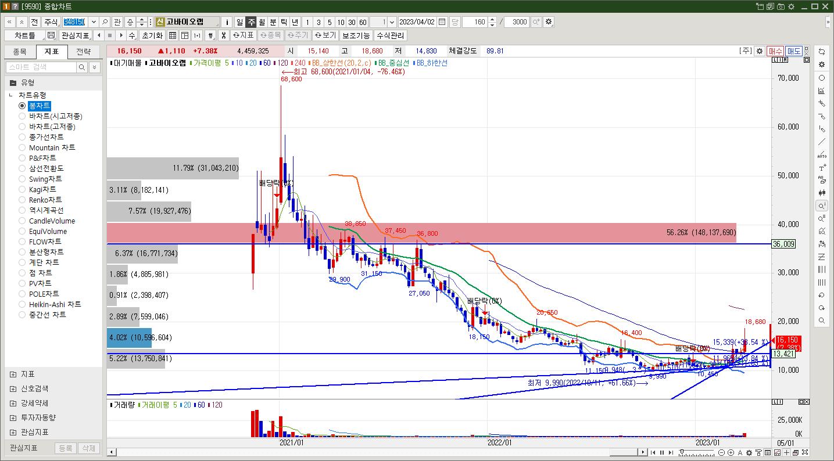The width and height of the screenshot is (834, 461).
Task: Jump to first bar with skip-back icon
Action: 653,452
